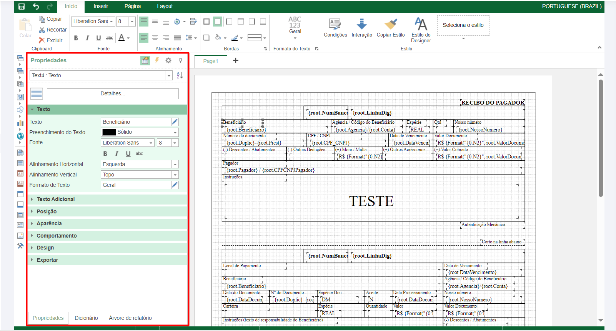Click the Save icon in title bar
This screenshot has width=616, height=331.
22,7
